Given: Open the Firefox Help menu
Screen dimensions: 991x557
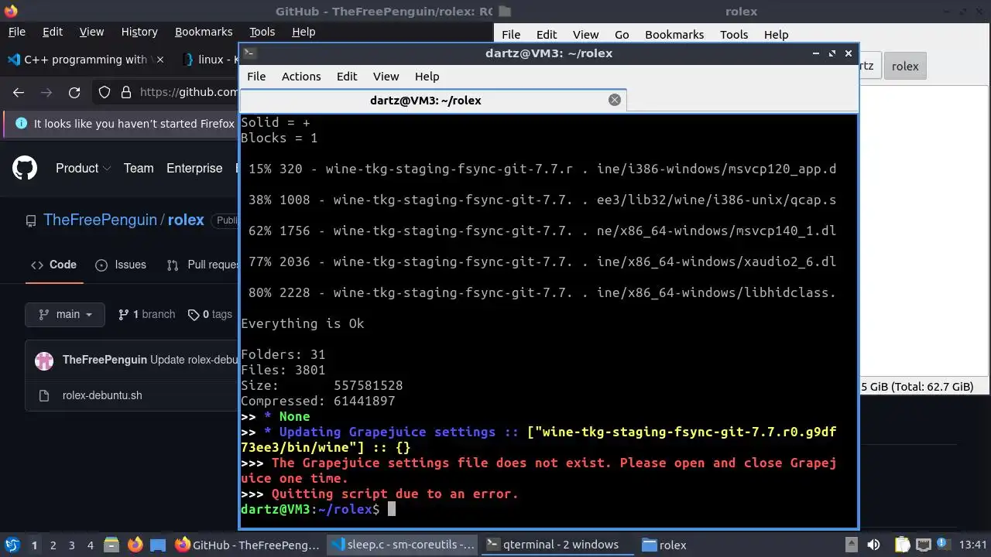Looking at the screenshot, I should pyautogui.click(x=303, y=32).
